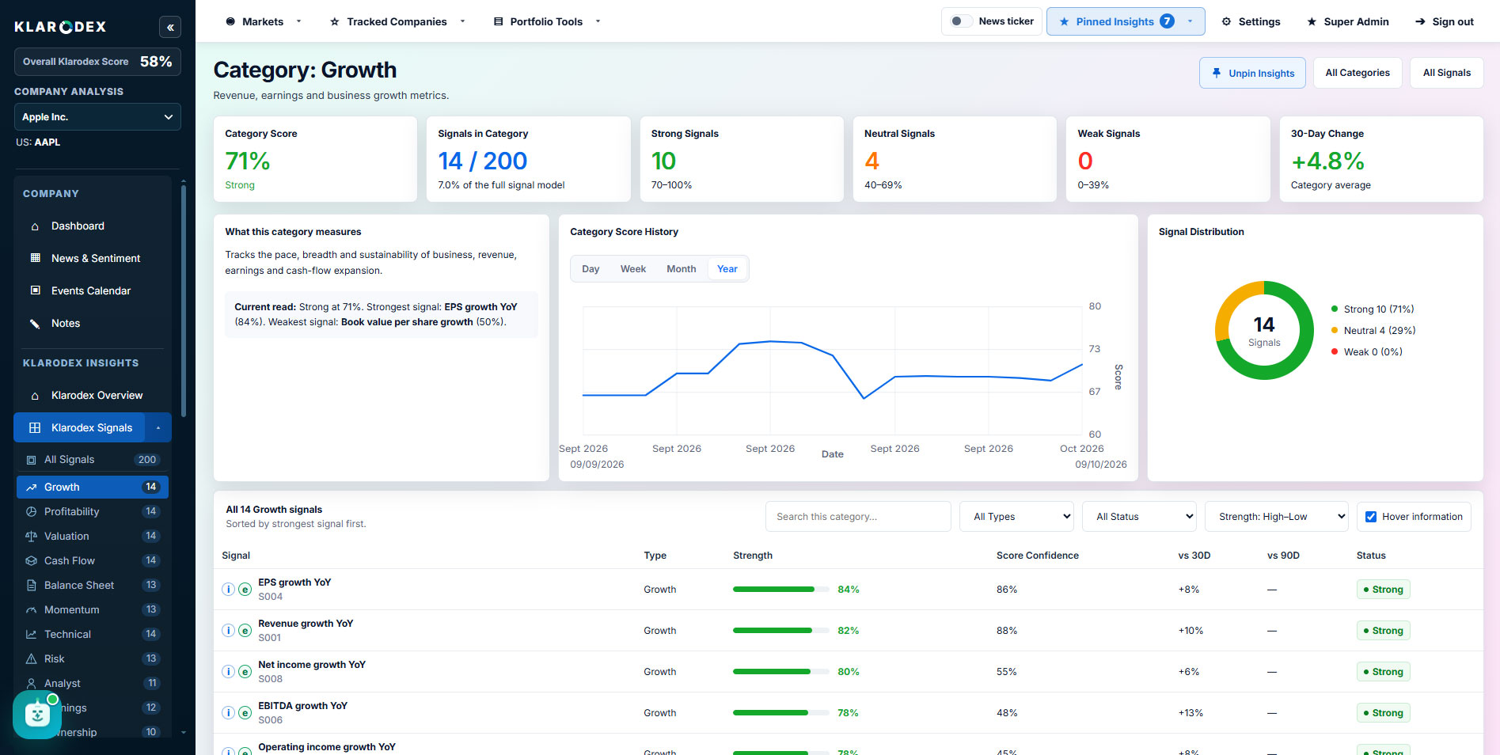Open Portfolio Tools dropdown

tap(547, 21)
